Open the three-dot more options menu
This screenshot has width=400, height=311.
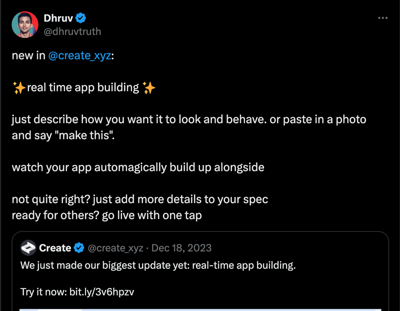click(382, 18)
